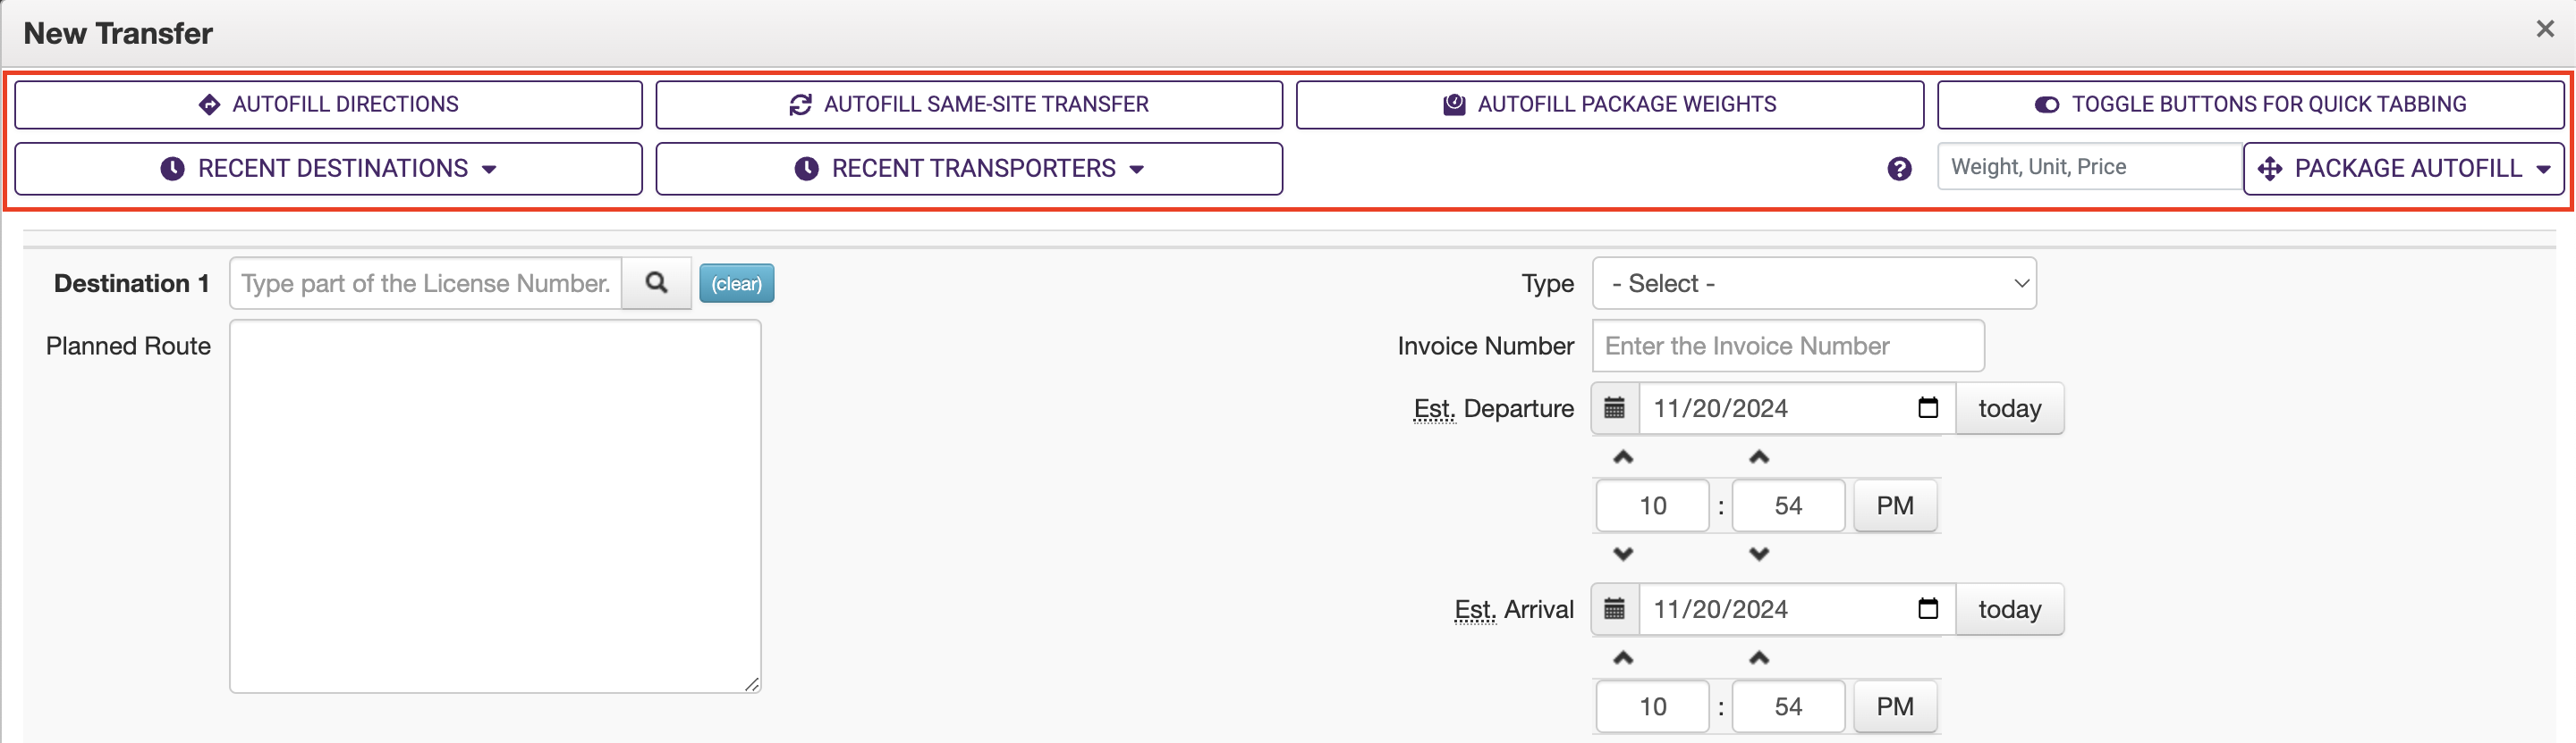Click Autofill Directions button
This screenshot has width=2576, height=743.
(328, 104)
